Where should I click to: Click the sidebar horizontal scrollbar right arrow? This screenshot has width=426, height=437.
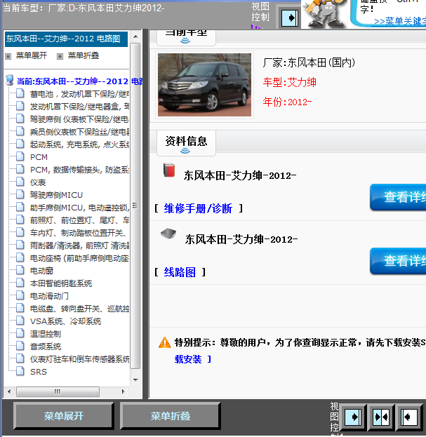click(123, 391)
